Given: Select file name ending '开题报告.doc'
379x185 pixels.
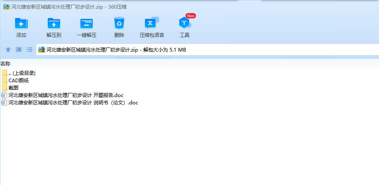Looking at the screenshot, I should point(66,95).
